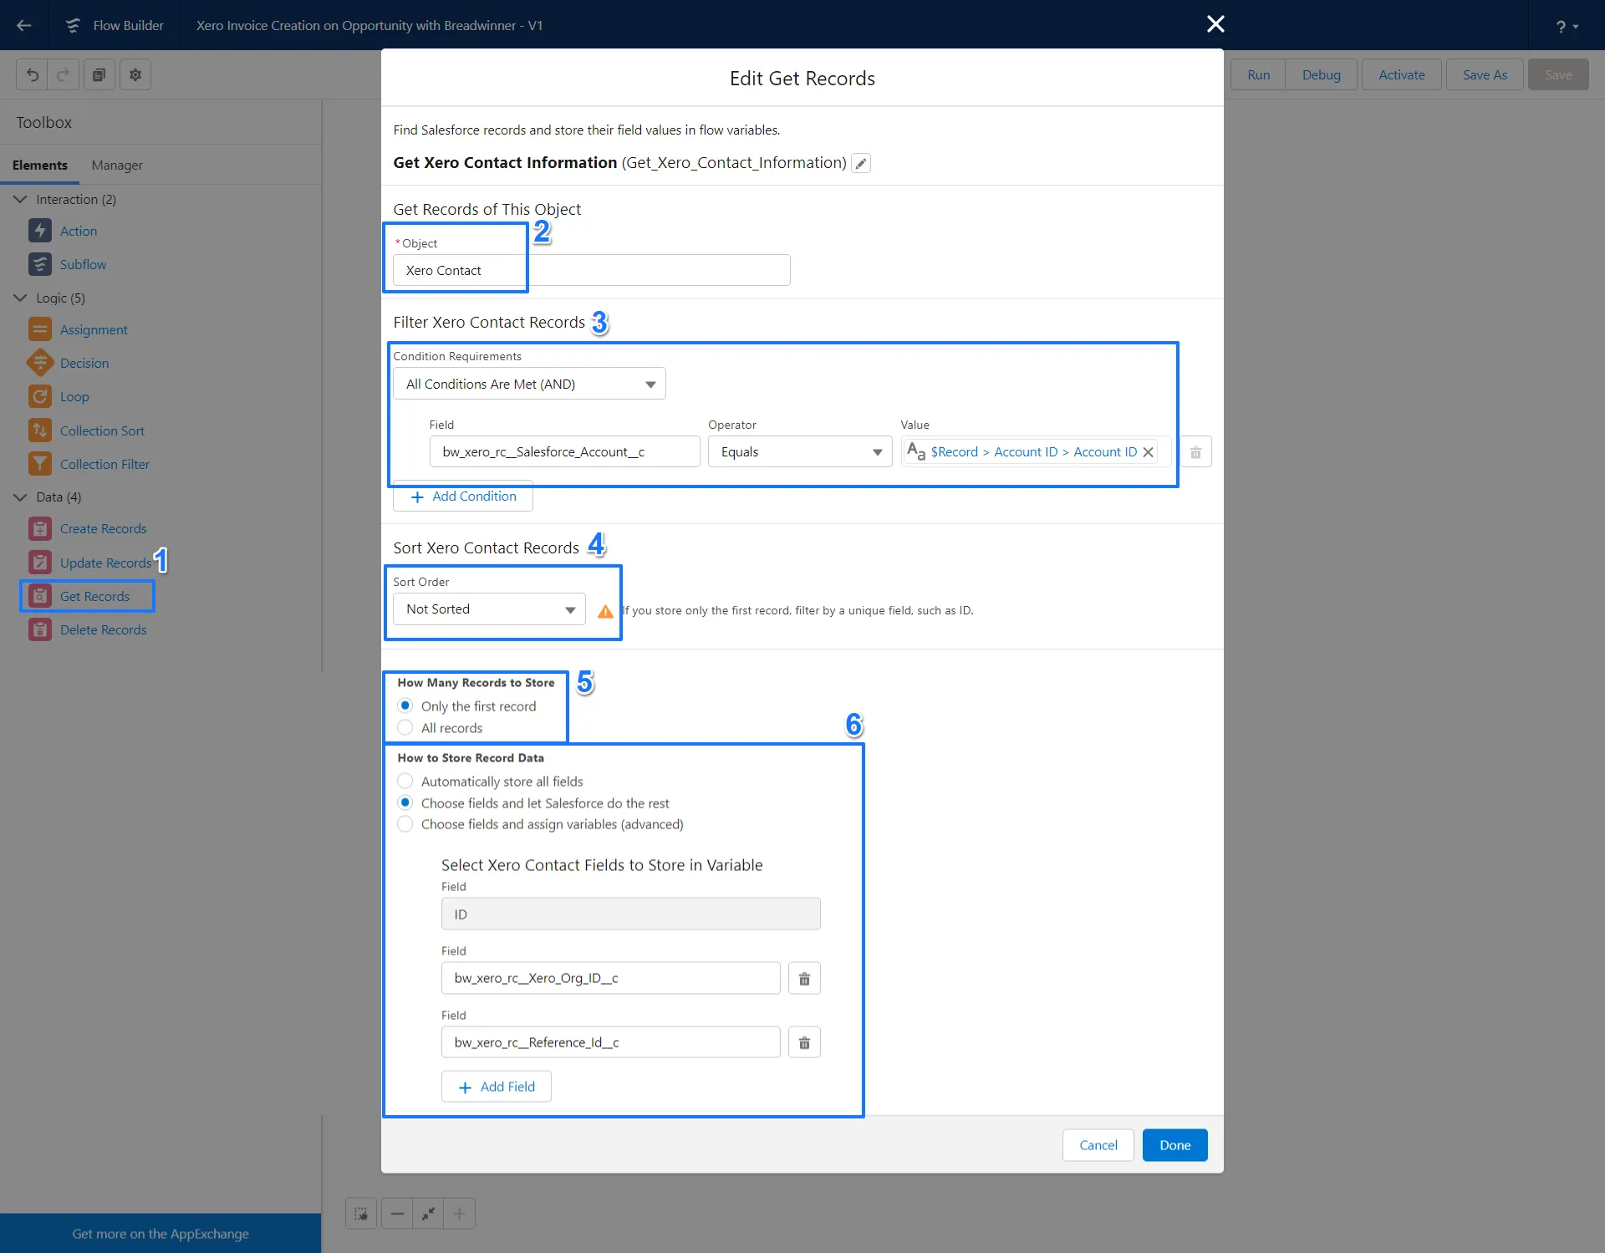
Task: Click the Cancel button
Action: click(1098, 1145)
